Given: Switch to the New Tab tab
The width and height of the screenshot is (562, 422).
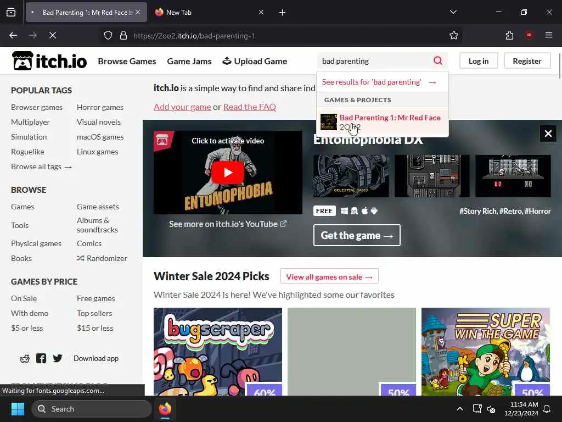Looking at the screenshot, I should pos(210,12).
